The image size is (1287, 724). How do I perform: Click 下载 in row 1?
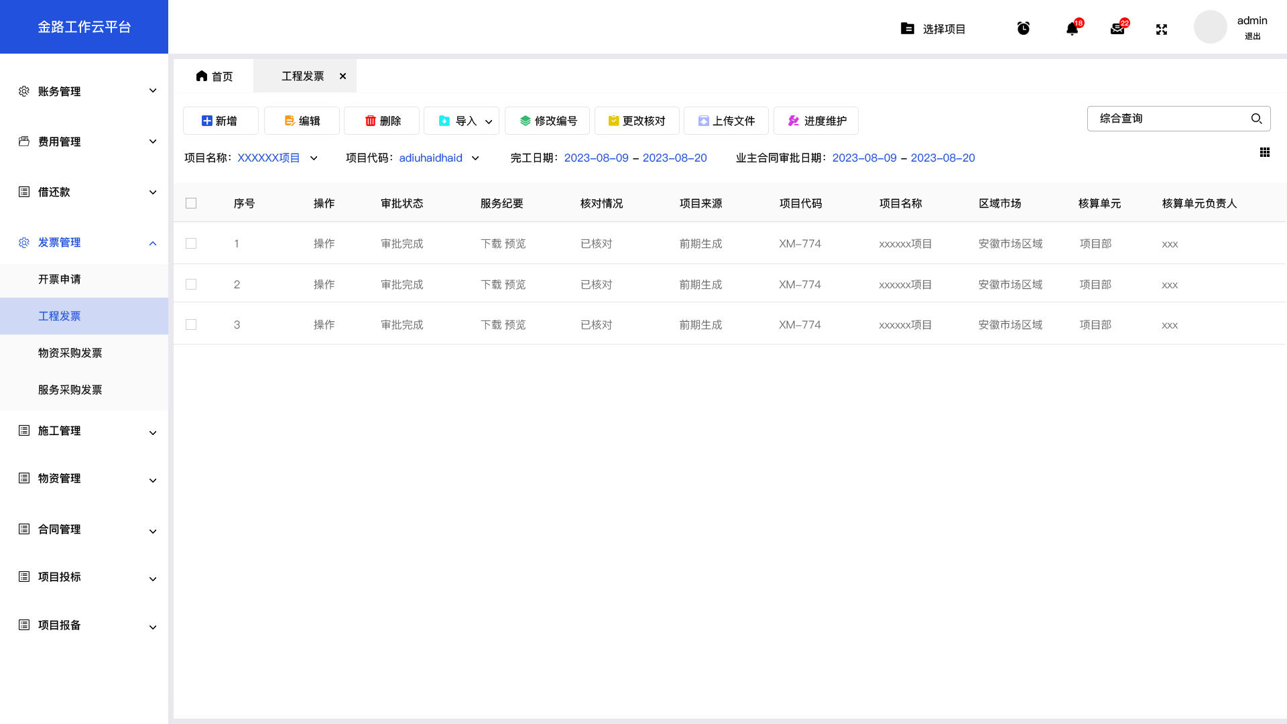(491, 243)
